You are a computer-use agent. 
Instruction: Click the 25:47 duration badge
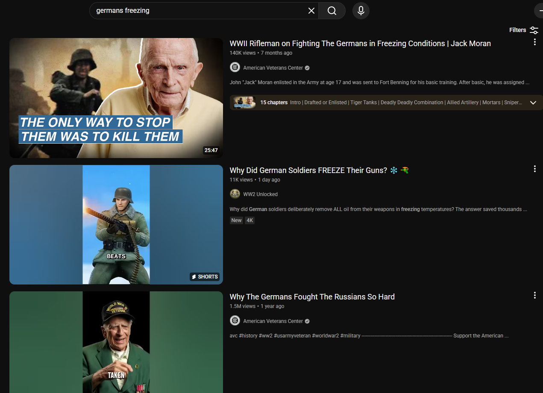[x=211, y=150]
